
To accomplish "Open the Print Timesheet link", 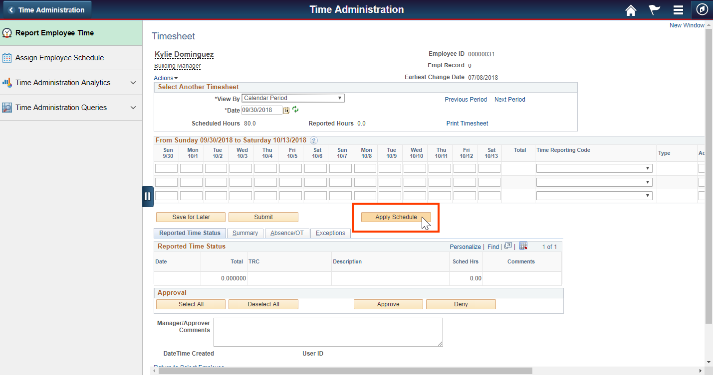I will click(x=467, y=123).
